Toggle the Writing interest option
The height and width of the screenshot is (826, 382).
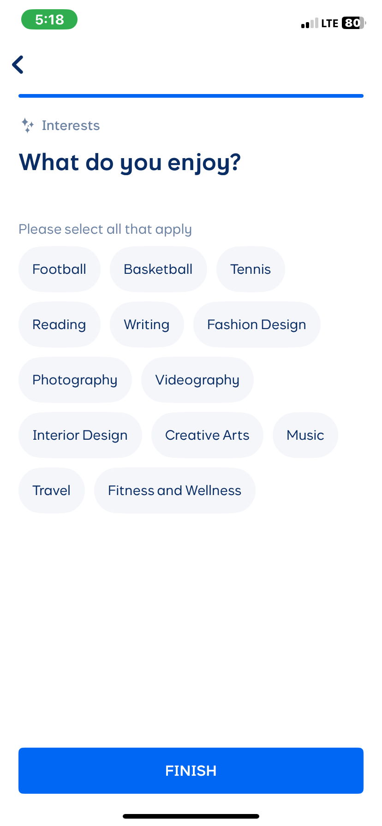[147, 324]
